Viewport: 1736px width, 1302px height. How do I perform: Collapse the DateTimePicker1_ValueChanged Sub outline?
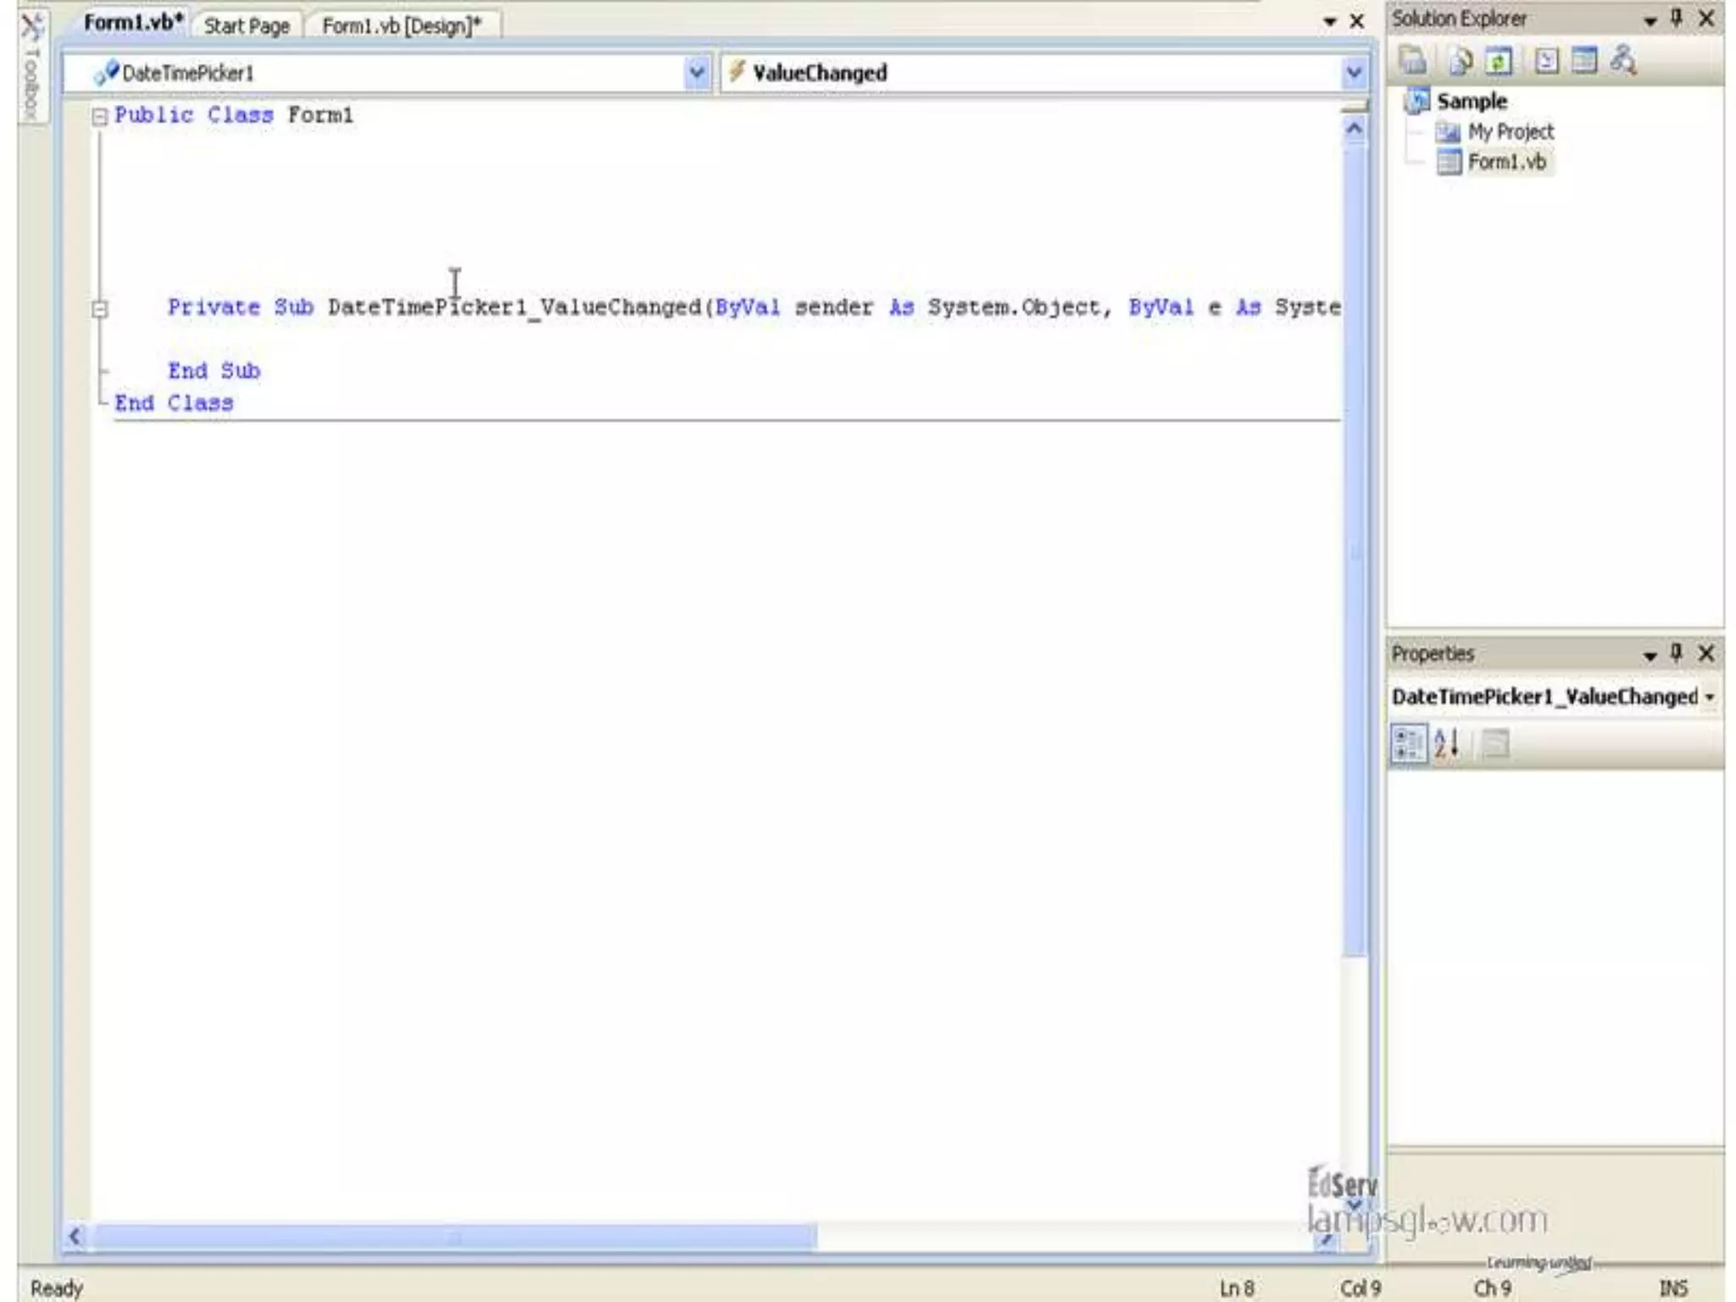100,309
